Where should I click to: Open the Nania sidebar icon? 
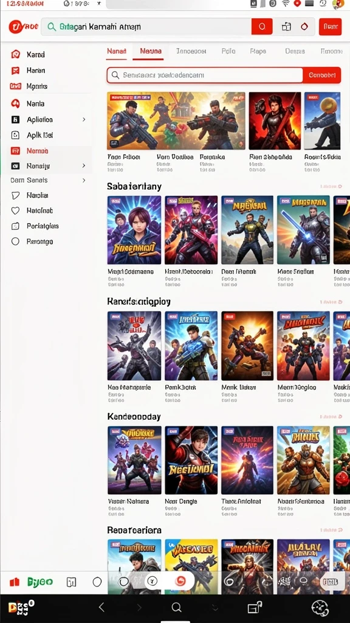(15, 103)
